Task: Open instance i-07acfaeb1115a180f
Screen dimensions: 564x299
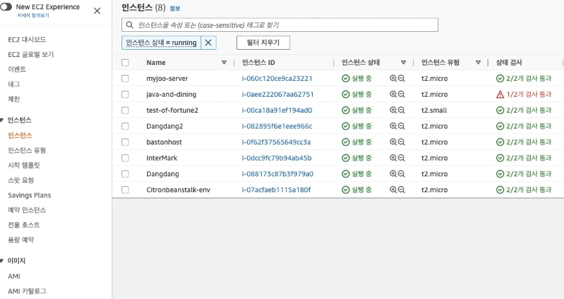Action: (276, 190)
